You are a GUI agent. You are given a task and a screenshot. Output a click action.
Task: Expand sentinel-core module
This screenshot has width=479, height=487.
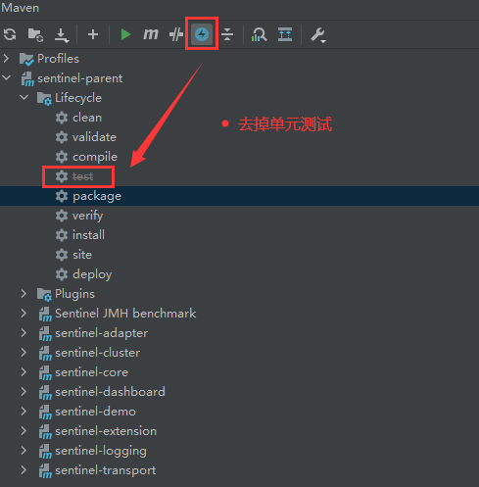click(24, 372)
